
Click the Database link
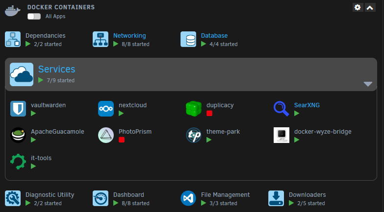pos(214,36)
